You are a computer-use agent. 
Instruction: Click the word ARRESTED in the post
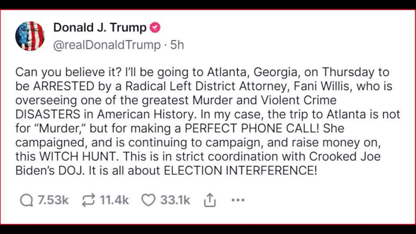coord(64,86)
